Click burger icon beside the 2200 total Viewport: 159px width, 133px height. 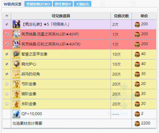pyautogui.click(x=137, y=124)
